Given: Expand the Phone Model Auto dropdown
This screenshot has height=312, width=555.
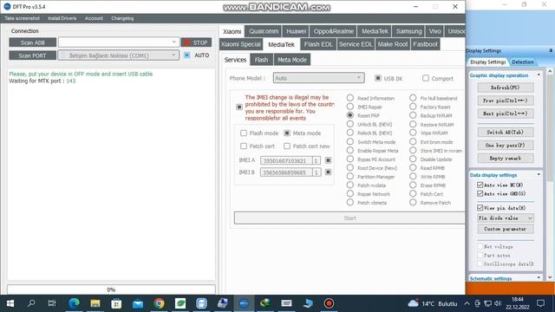Looking at the screenshot, I should (x=318, y=78).
